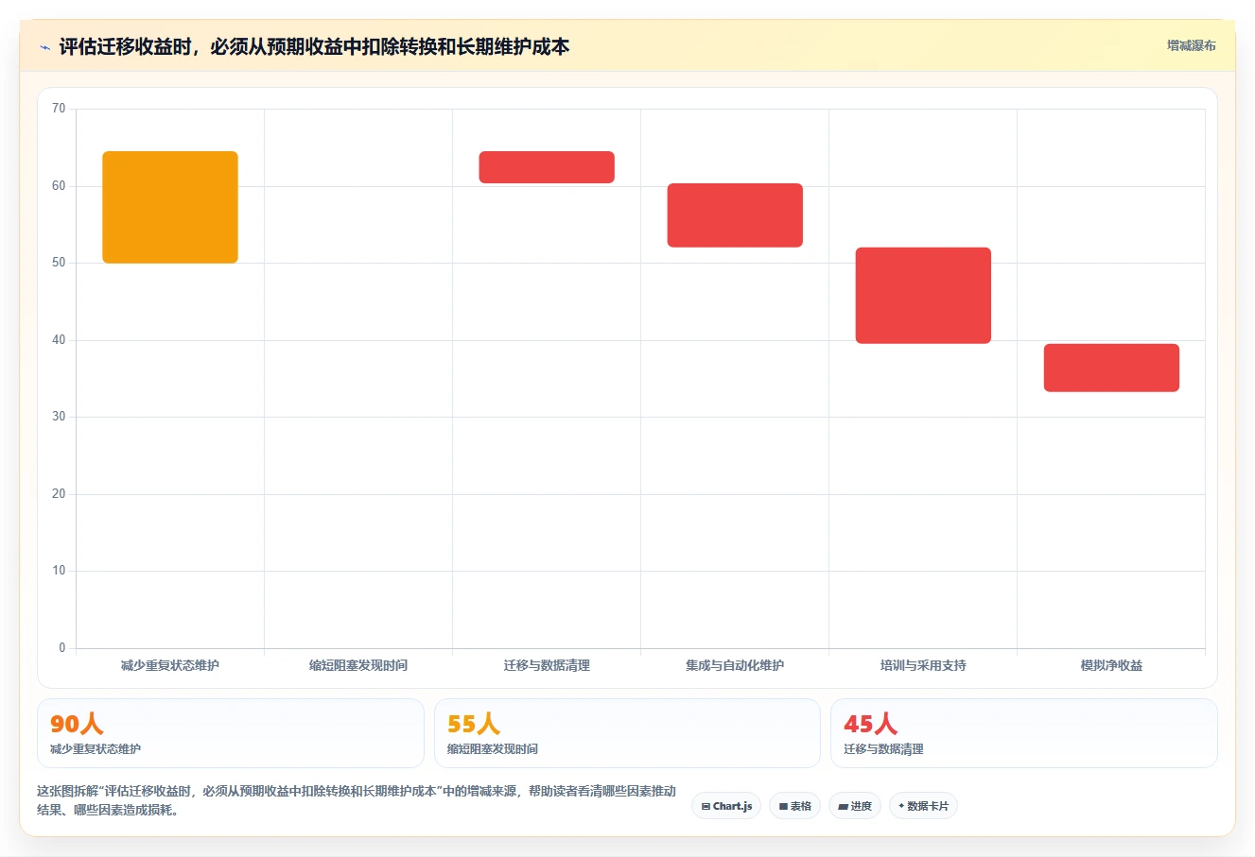Click the y-axis value 10
Screen dimensions: 1255x857
pos(59,571)
